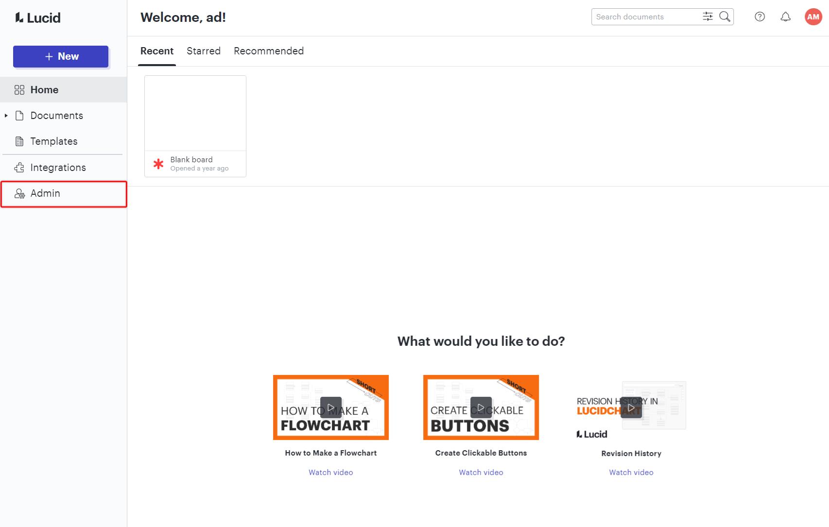Select the Recent tab
This screenshot has width=829, height=527.
pyautogui.click(x=157, y=51)
